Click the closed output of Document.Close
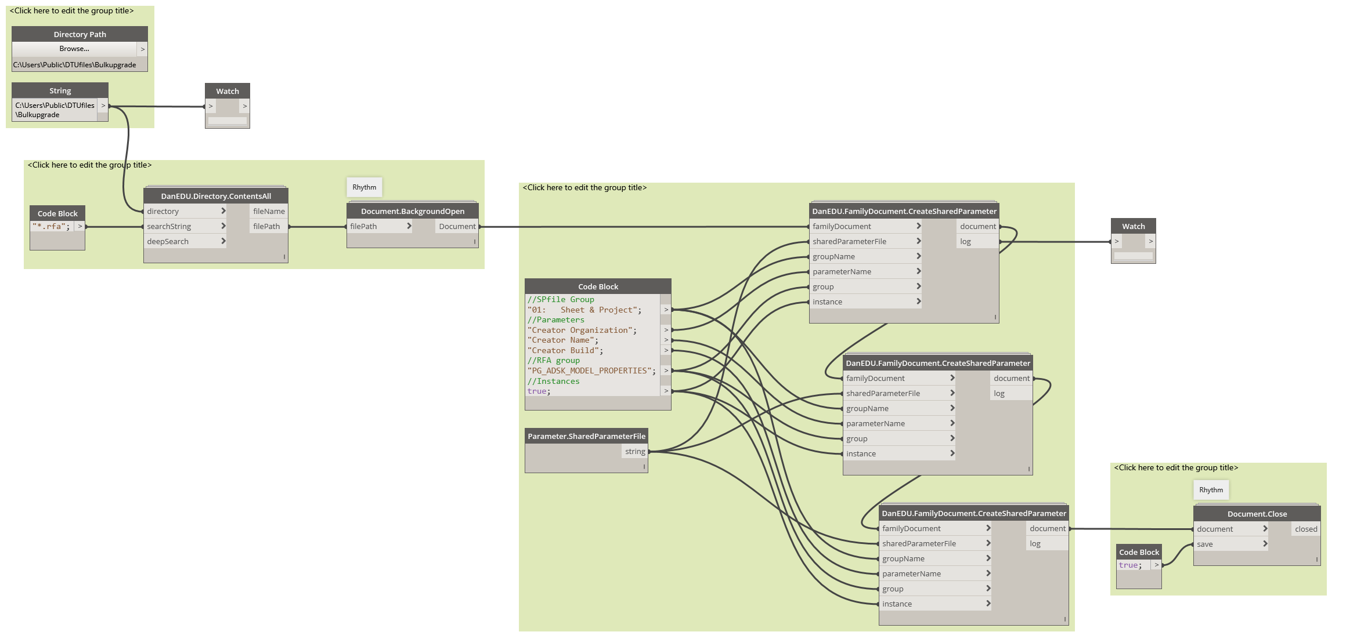This screenshot has width=1357, height=639. pyautogui.click(x=1306, y=529)
